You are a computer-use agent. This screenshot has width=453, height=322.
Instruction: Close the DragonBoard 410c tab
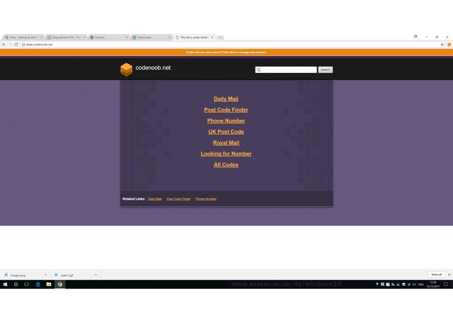pos(84,38)
